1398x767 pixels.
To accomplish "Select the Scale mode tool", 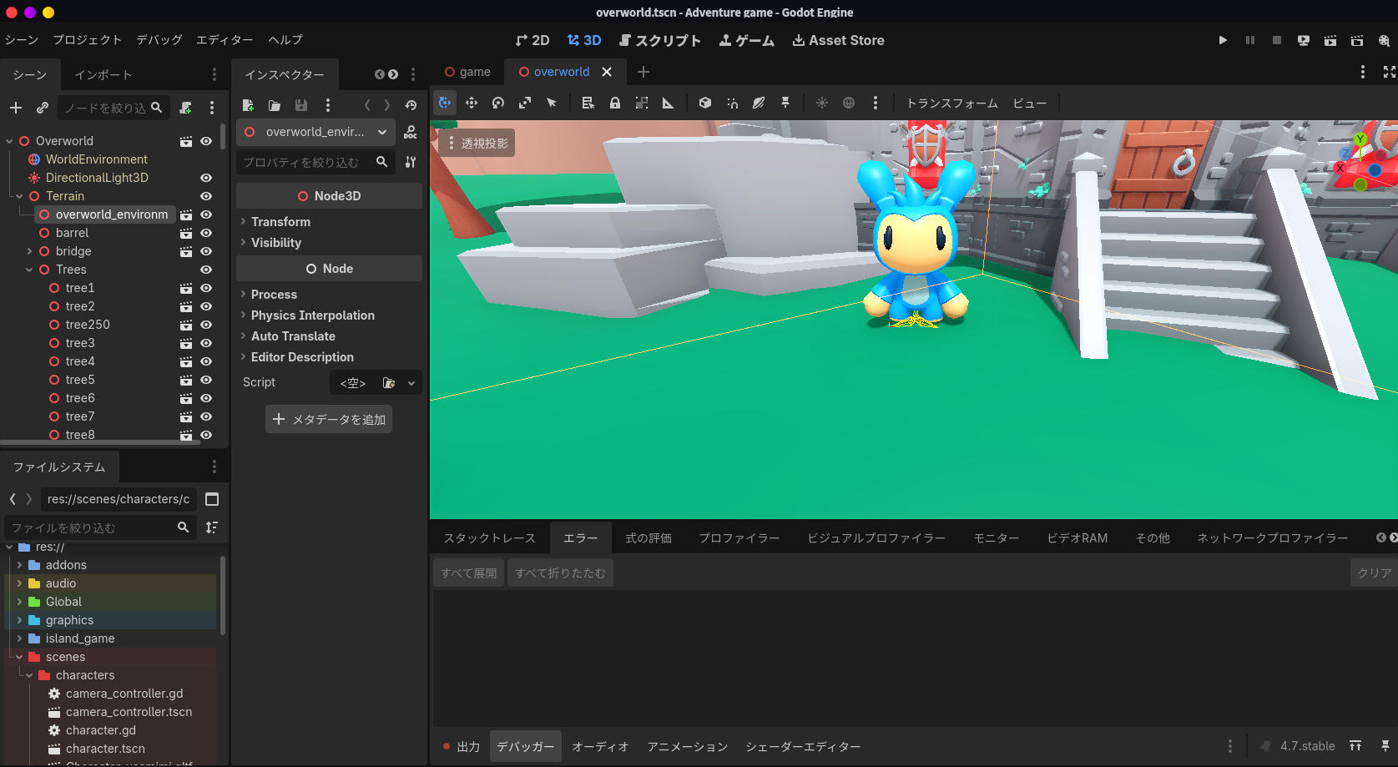I will click(525, 103).
